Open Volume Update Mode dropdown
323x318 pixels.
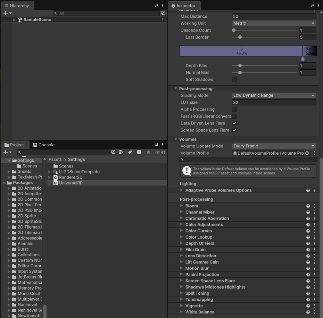pyautogui.click(x=274, y=146)
